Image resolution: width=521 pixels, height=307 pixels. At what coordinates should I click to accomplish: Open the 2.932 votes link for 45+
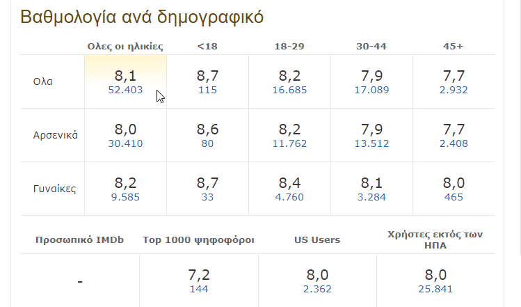tap(454, 90)
